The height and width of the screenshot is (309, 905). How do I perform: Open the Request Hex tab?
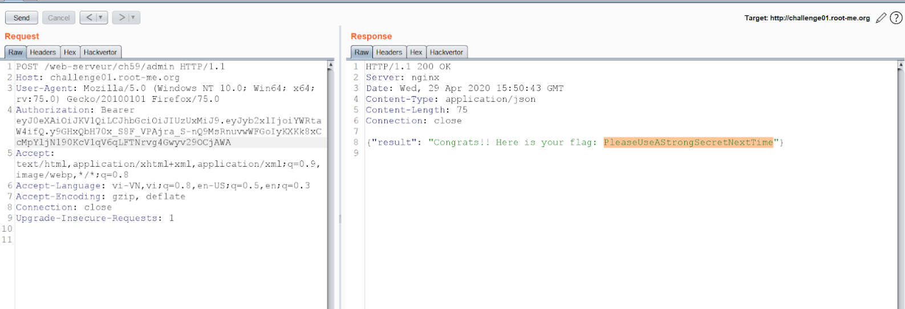point(70,52)
